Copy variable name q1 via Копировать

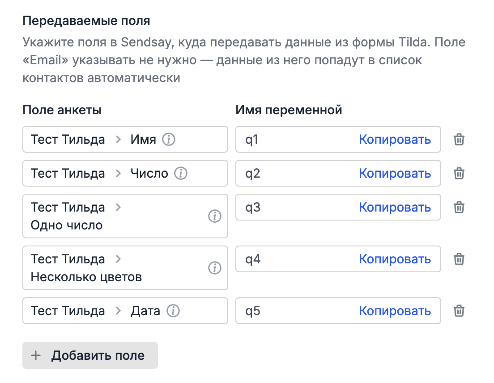coord(395,139)
